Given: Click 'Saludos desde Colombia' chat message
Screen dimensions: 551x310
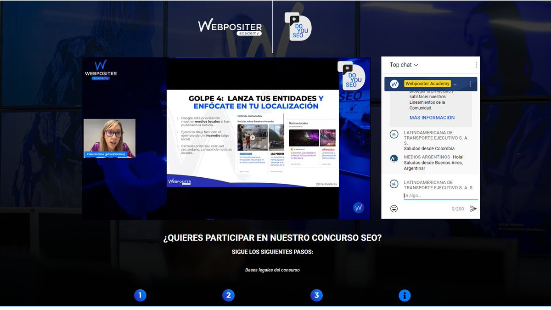Looking at the screenshot, I should click(x=429, y=148).
